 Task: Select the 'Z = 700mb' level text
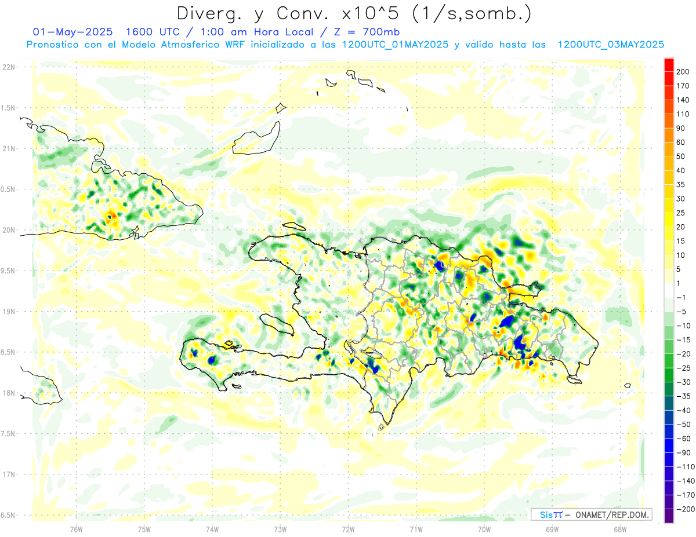pos(367,32)
